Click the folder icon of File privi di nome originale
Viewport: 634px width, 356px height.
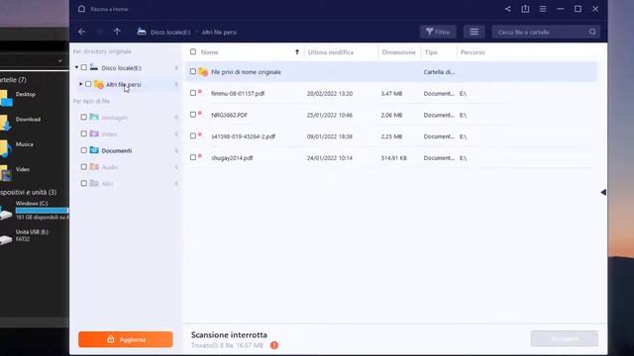click(x=203, y=72)
